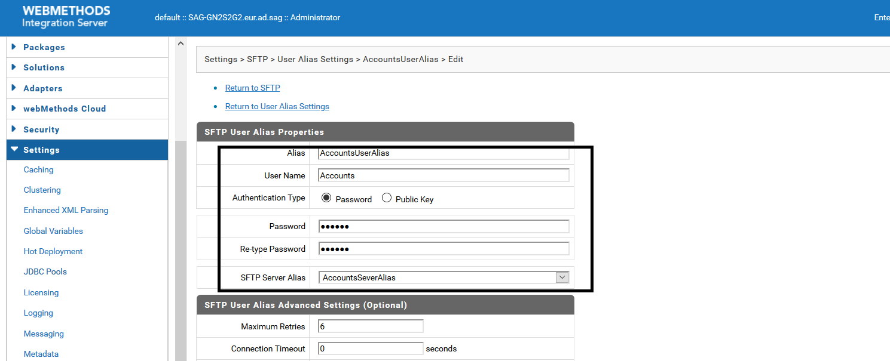Image resolution: width=890 pixels, height=361 pixels.
Task: Select the Public Key authentication type
Action: pyautogui.click(x=387, y=198)
